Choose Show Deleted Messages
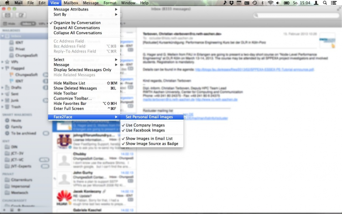Image resolution: width=342 pixels, height=214 pixels. [x=84, y=88]
